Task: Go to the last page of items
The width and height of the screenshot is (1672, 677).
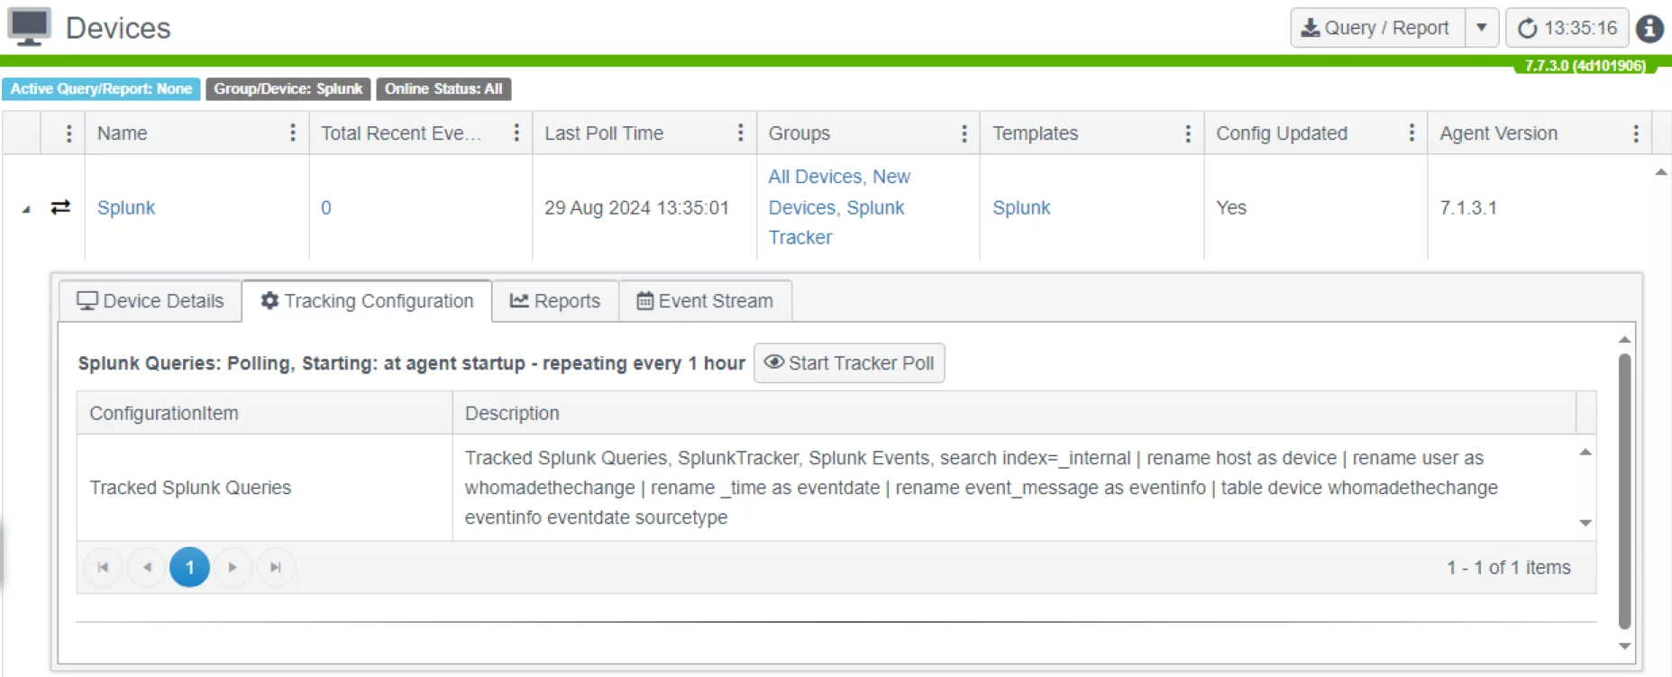Action: coord(276,567)
